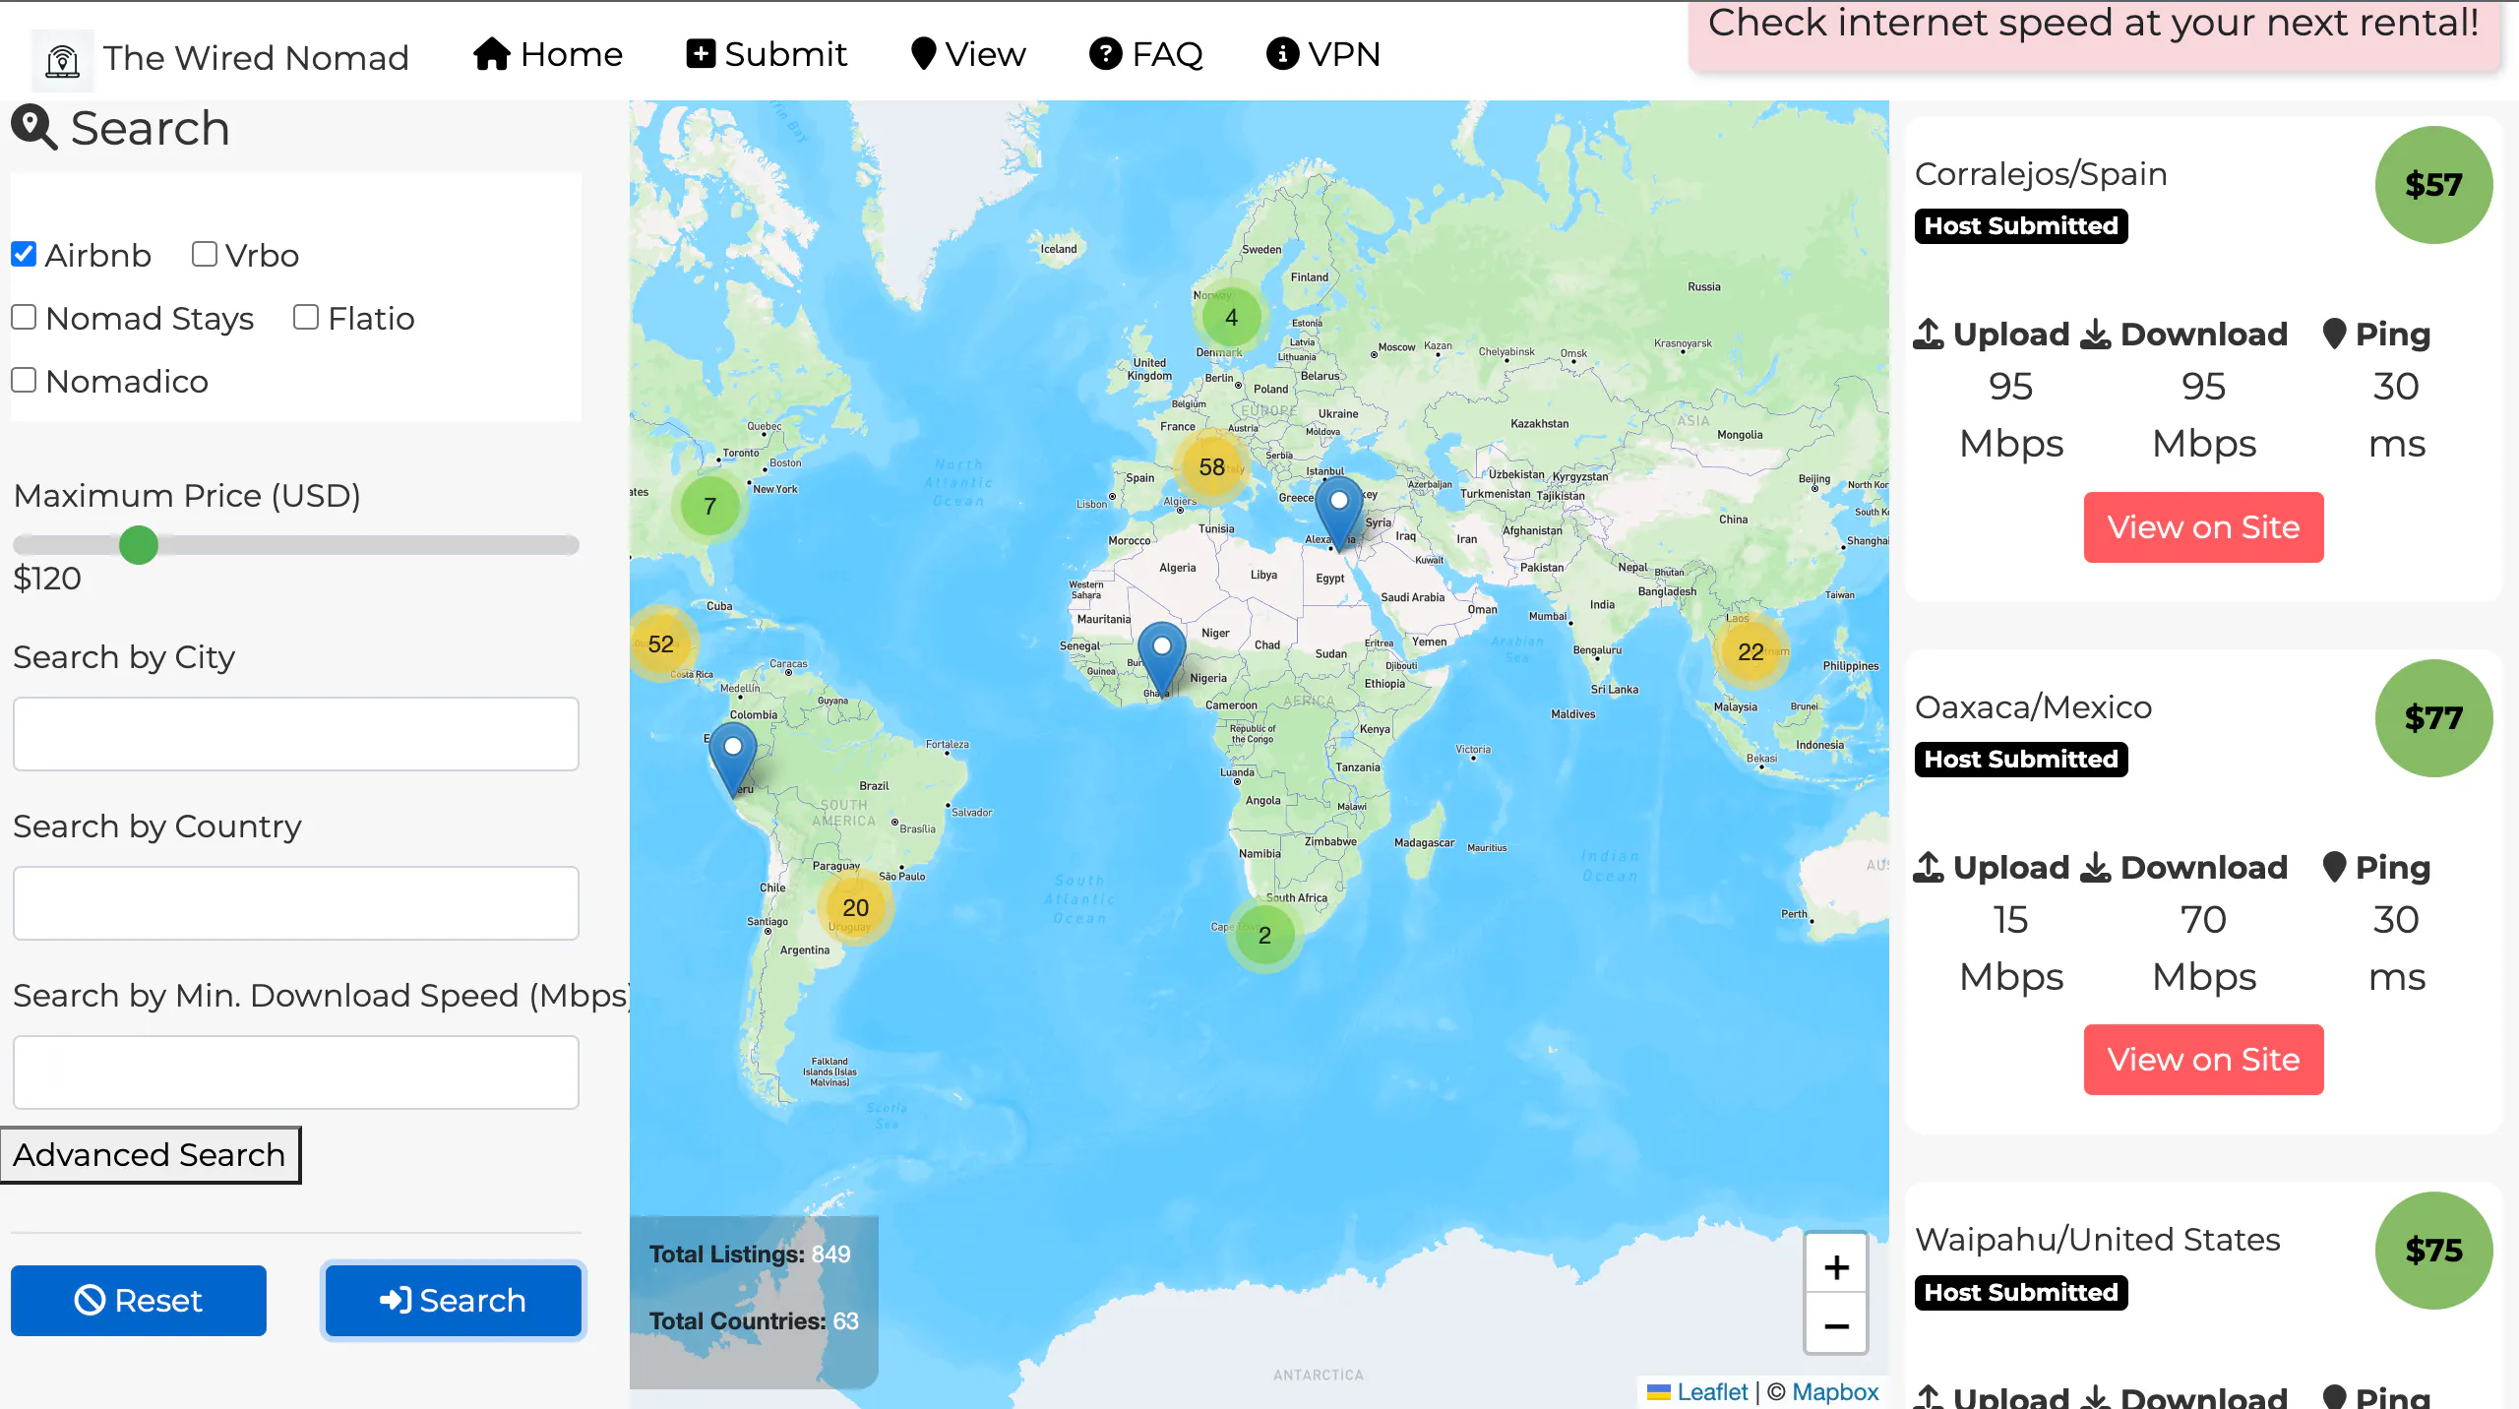Click the blue map pin near Egypt
The image size is (2519, 1409).
[x=1339, y=513]
